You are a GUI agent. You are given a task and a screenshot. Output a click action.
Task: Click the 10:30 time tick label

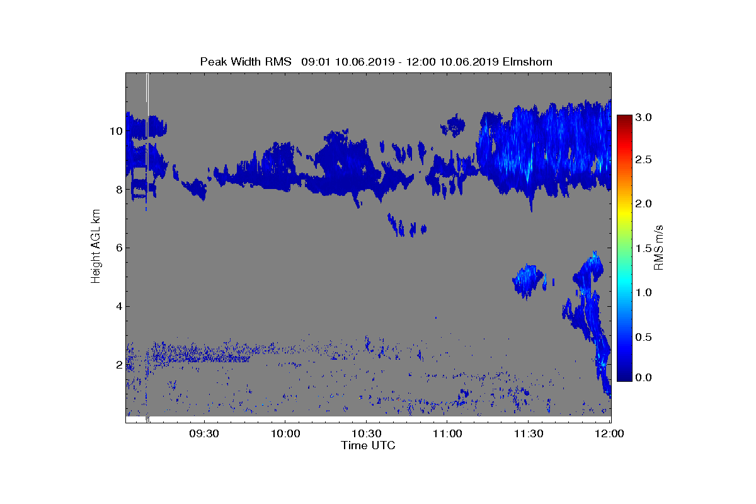point(366,434)
